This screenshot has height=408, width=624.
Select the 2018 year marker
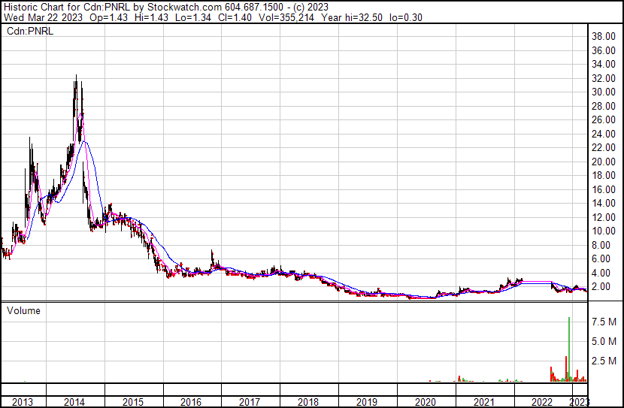pos(308,402)
